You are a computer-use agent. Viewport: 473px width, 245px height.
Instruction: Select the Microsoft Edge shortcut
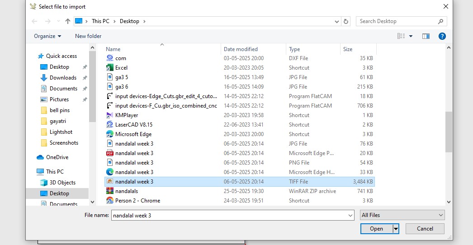coord(240,134)
